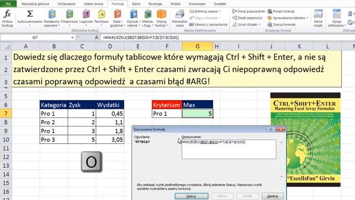Select cell F7 containing Pro 1
The image size is (355, 200).
pyautogui.click(x=167, y=113)
